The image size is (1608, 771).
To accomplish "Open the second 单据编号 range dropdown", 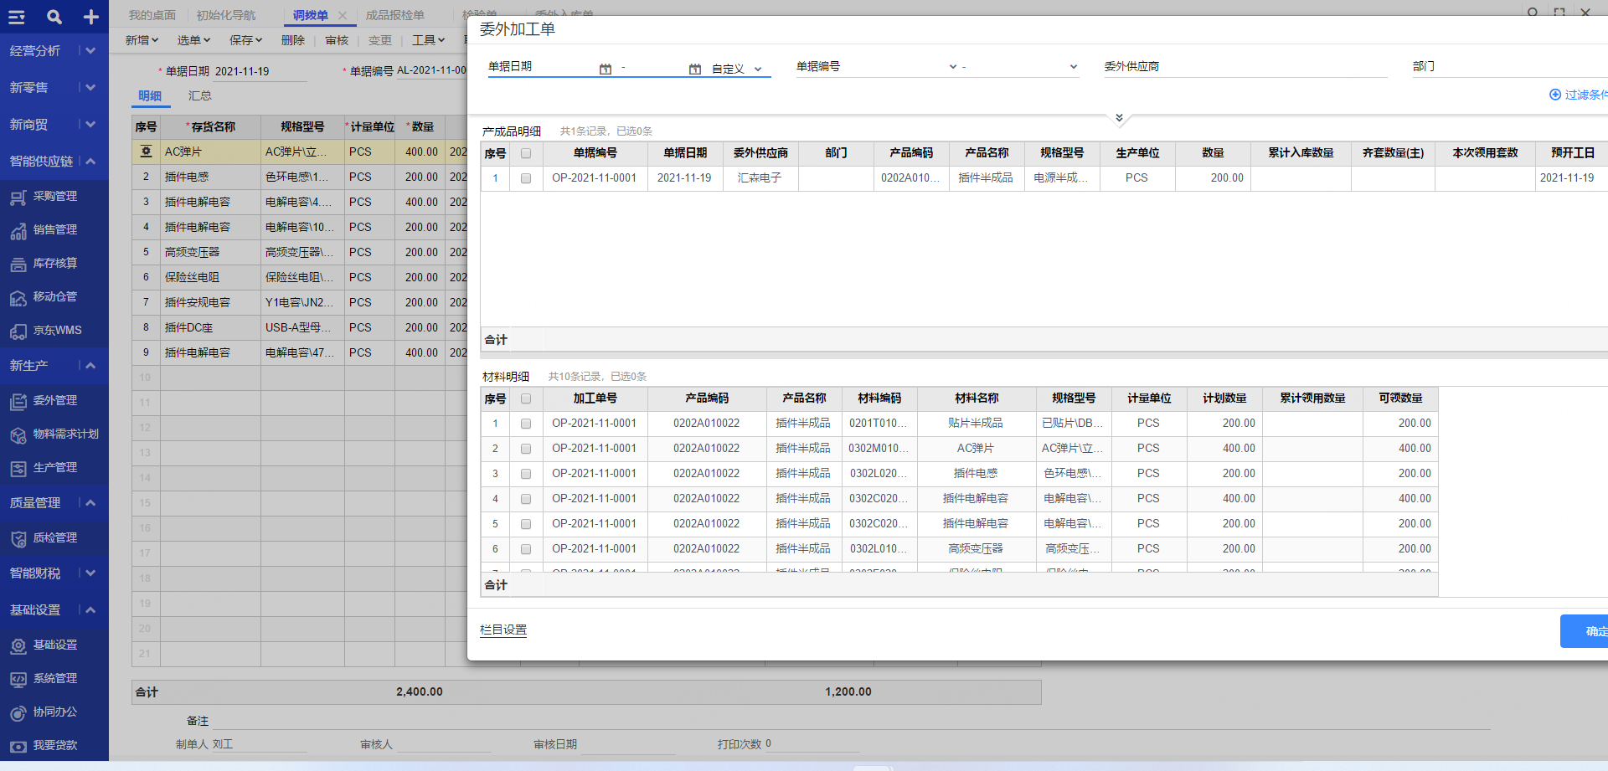I will 1074,67.
